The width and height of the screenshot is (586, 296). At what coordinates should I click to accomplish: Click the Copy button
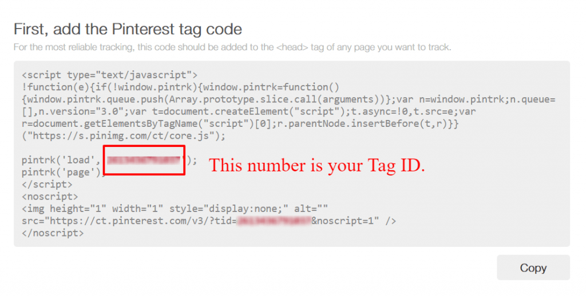533,267
